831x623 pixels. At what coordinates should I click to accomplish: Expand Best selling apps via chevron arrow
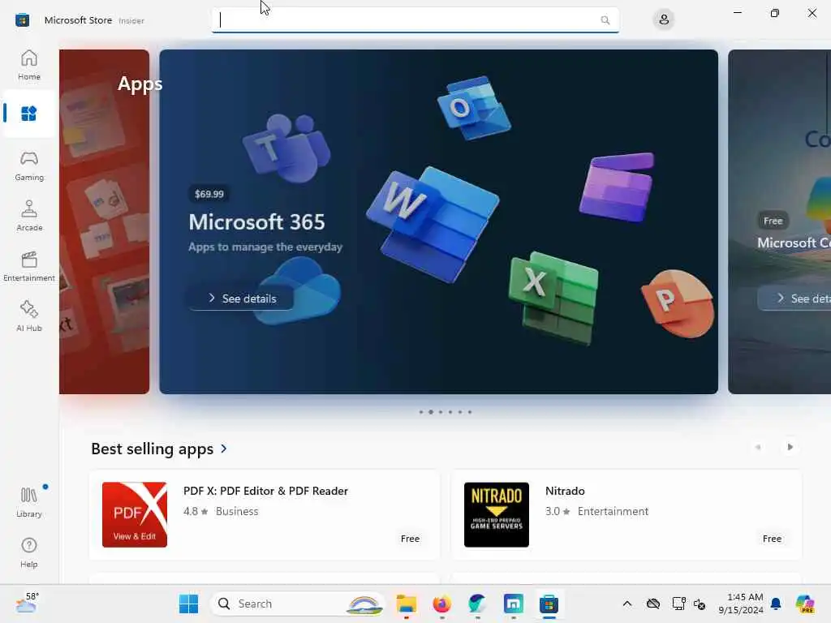click(224, 449)
